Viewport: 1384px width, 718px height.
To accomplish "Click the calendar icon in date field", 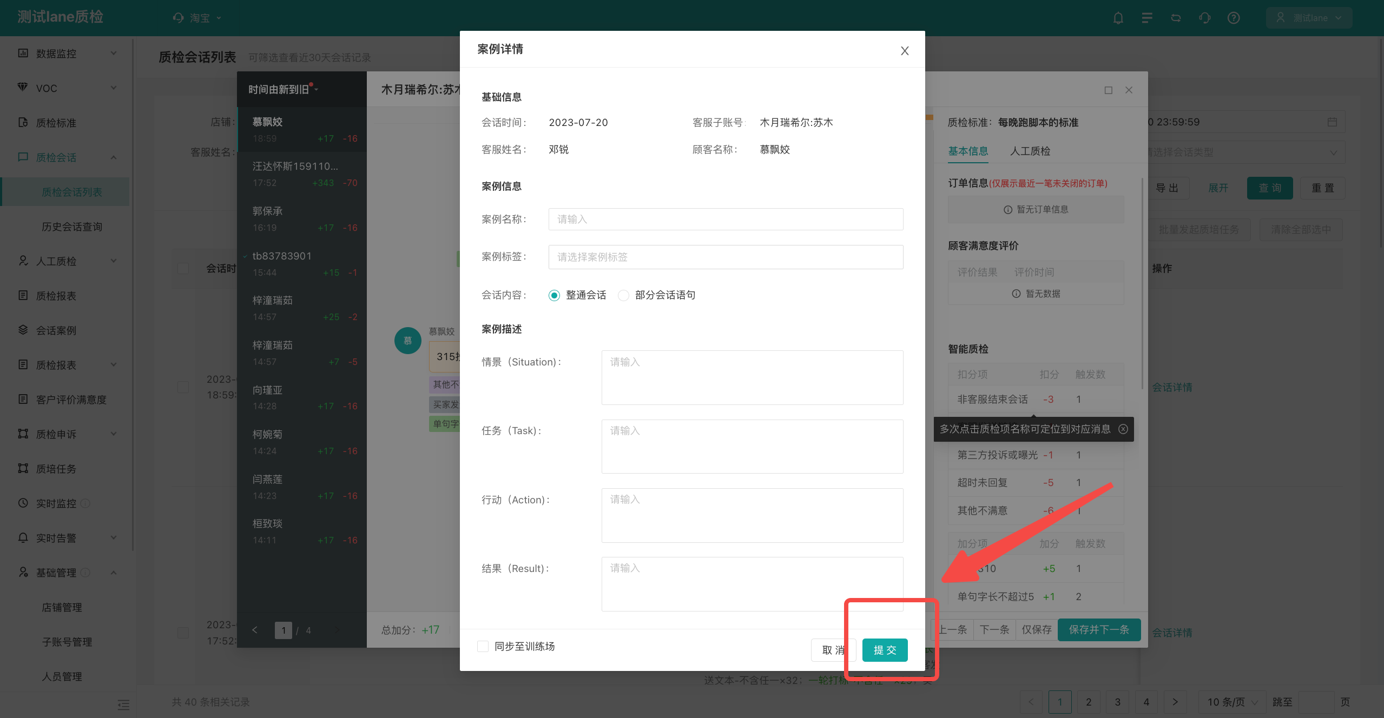I will (x=1332, y=122).
